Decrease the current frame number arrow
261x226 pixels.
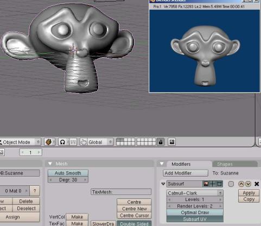tap(23, 152)
